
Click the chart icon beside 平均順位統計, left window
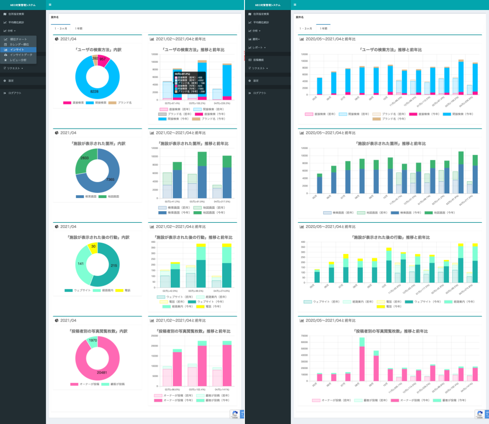coord(5,22)
